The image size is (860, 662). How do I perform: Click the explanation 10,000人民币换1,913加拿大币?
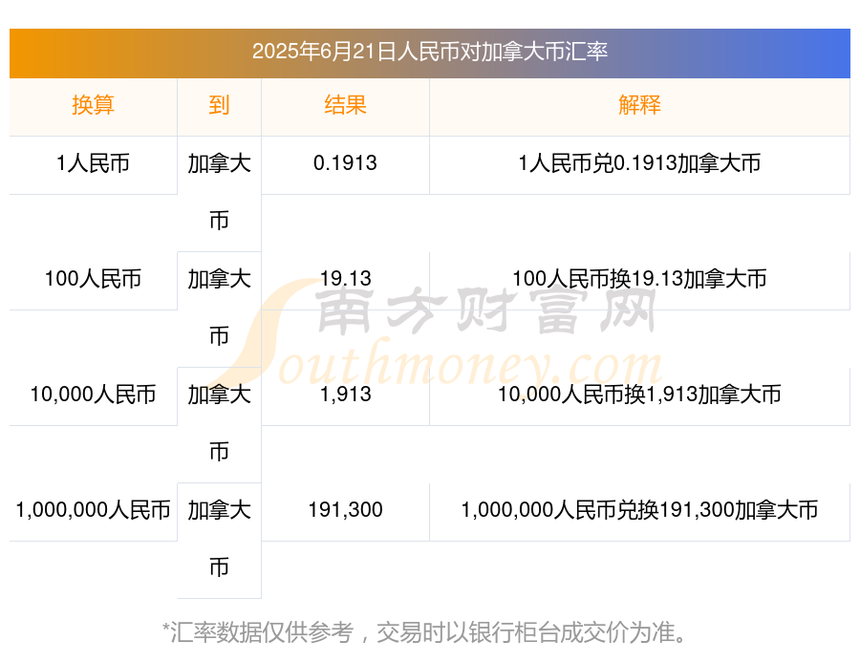pyautogui.click(x=639, y=395)
